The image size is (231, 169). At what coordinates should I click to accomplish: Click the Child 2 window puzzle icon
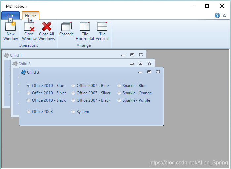(15, 64)
